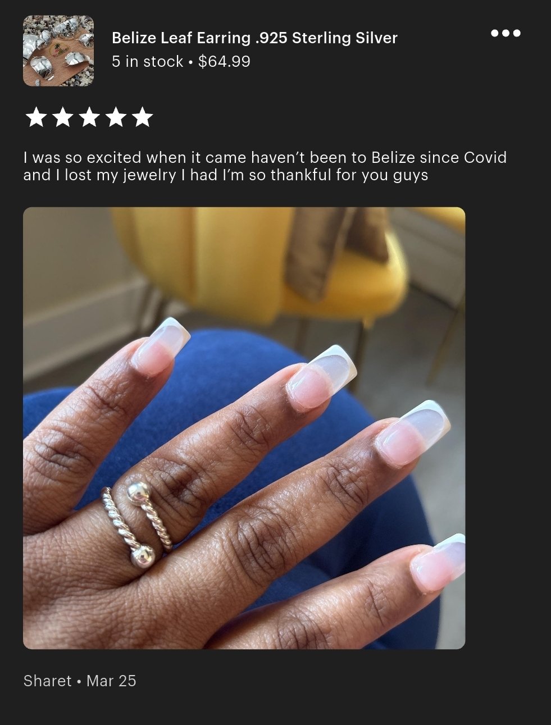Click the $64.99 price label
Image resolution: width=551 pixels, height=725 pixels.
tap(224, 62)
